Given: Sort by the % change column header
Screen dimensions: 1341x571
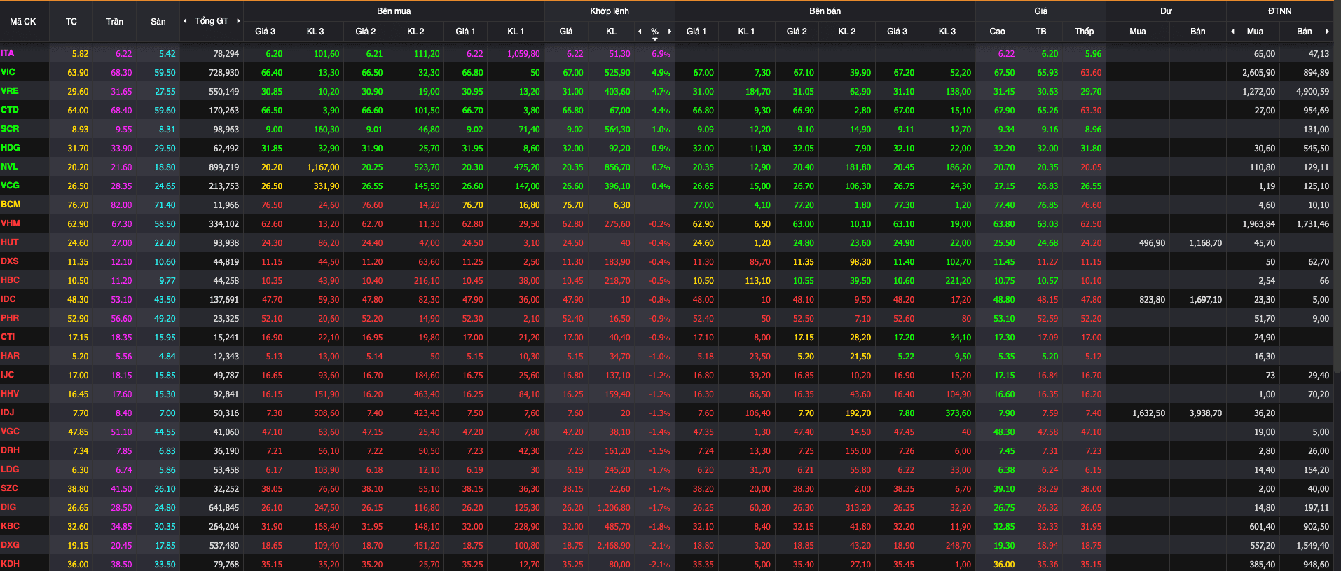Looking at the screenshot, I should 654,32.
